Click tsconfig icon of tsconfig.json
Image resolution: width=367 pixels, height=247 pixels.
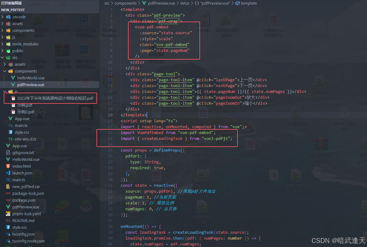8,234
